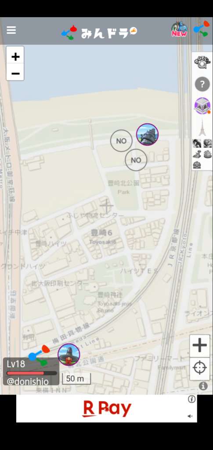Toggle the dark-haired character filter thumbnail
This screenshot has height=450, width=213.
coord(197,144)
